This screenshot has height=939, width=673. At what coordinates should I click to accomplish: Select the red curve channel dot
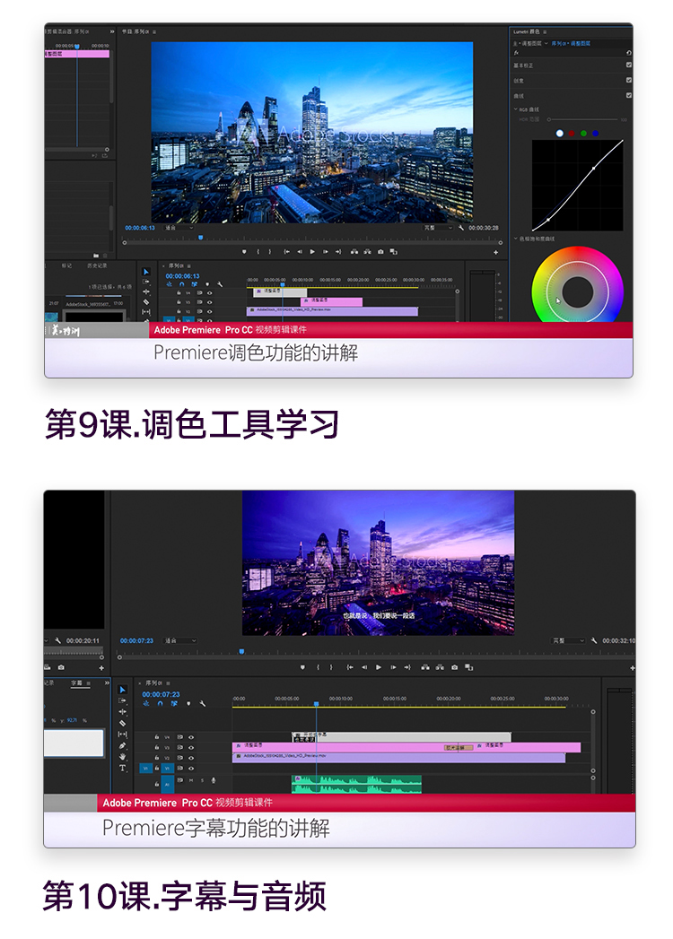tap(572, 133)
